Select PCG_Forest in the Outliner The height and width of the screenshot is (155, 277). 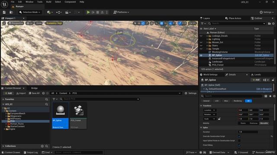218,65
